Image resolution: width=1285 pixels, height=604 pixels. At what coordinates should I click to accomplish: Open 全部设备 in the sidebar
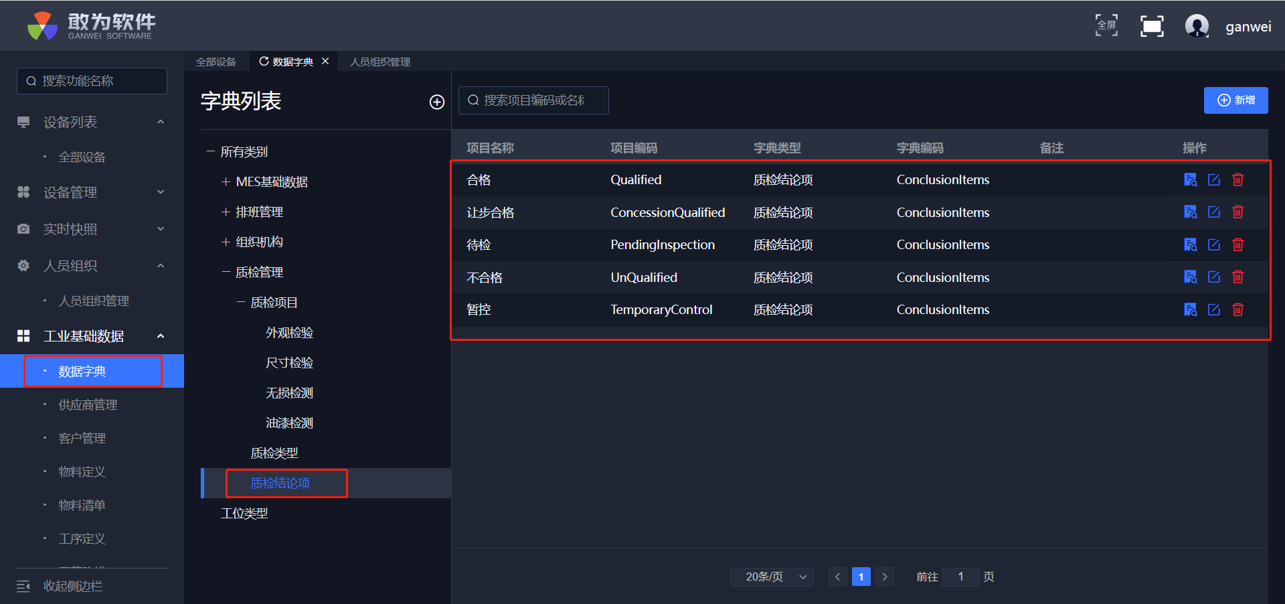point(82,157)
